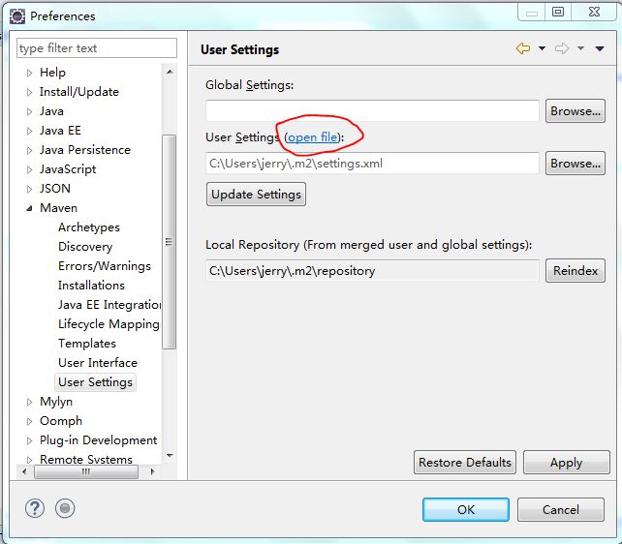Select Installations under Maven
The image size is (622, 544).
[91, 286]
